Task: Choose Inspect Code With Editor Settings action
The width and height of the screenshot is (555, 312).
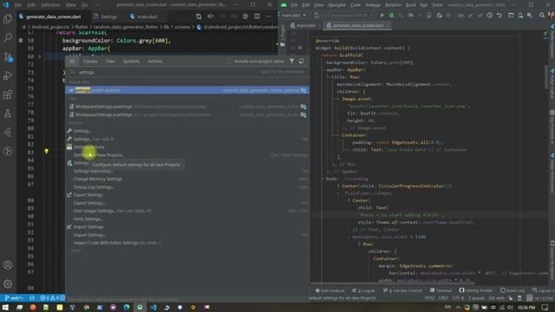Action: pos(187,243)
